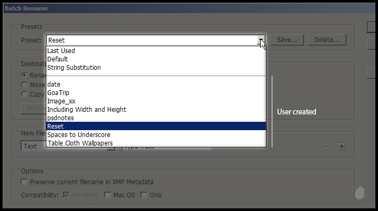Pick the GoaTrip preset
Viewport: 378px width, 211px height.
point(59,93)
